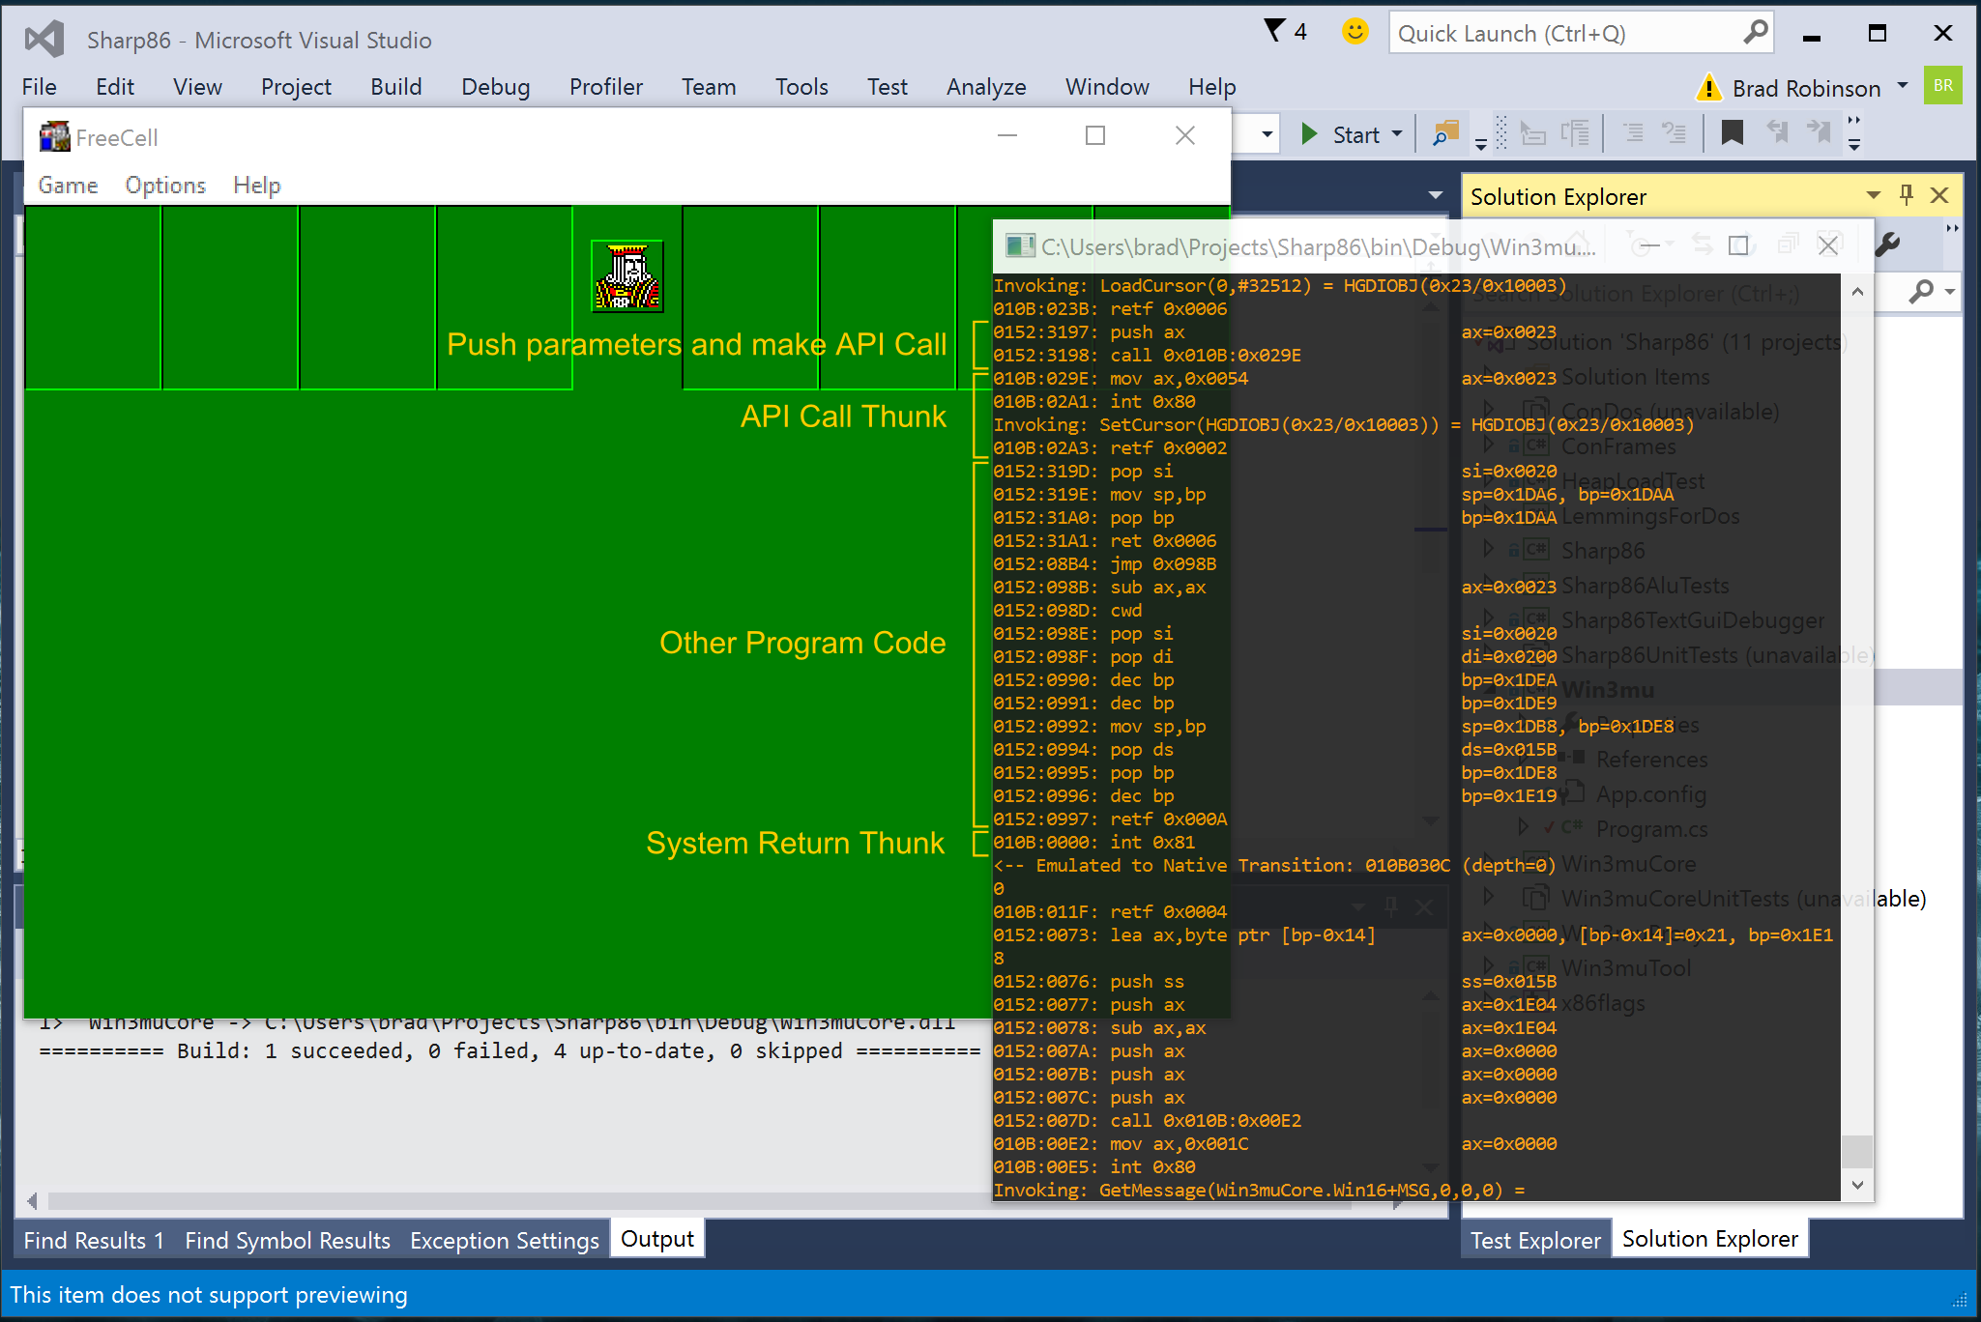The width and height of the screenshot is (1981, 1322).
Task: Open the Debug menu
Action: tap(495, 87)
